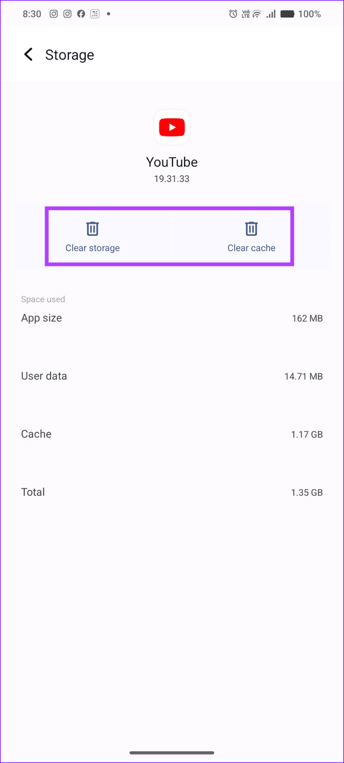Tap the YouTube app name text

pos(172,162)
